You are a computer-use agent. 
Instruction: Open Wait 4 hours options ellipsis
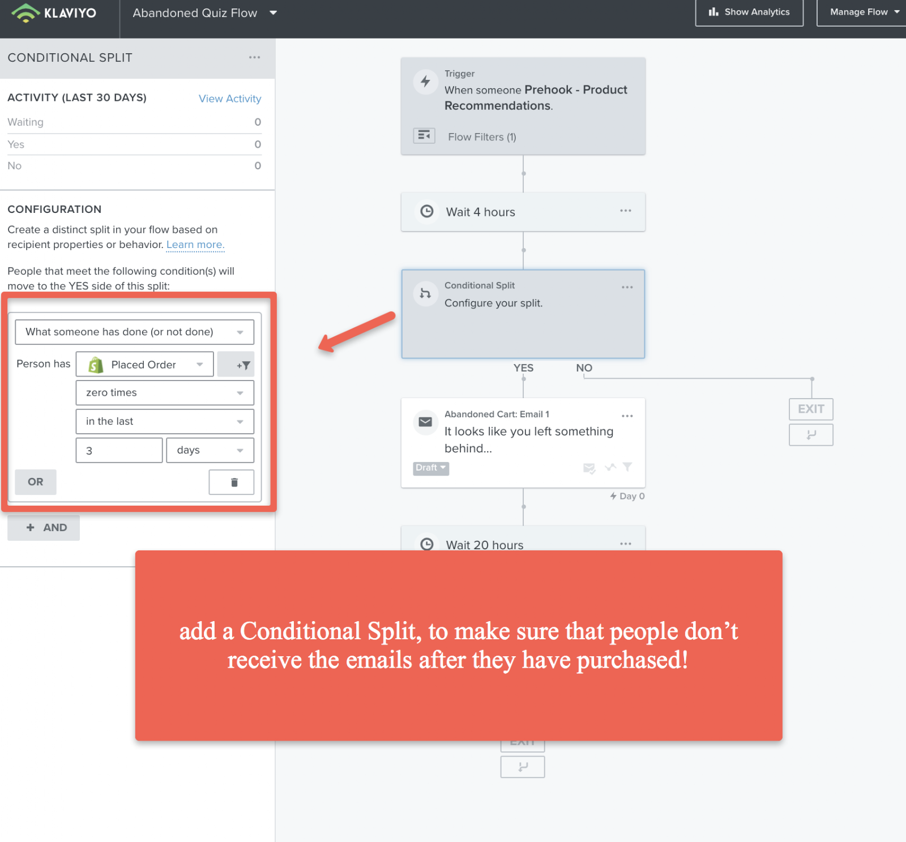[x=625, y=211]
